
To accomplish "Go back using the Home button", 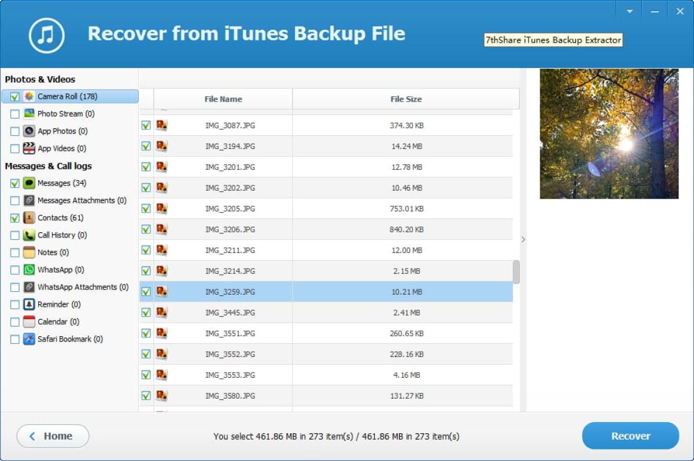I will click(53, 436).
